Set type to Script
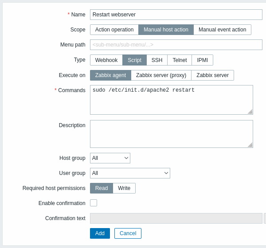The height and width of the screenshot is (248, 266). click(134, 60)
